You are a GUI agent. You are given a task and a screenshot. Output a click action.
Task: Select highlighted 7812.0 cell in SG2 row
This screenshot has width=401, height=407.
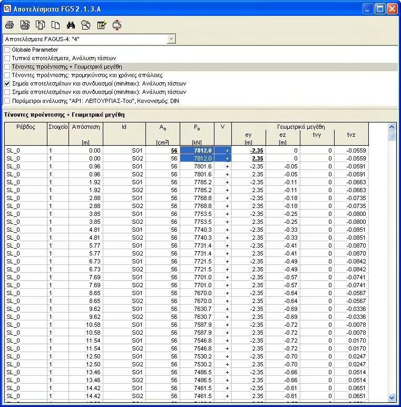[x=197, y=158]
